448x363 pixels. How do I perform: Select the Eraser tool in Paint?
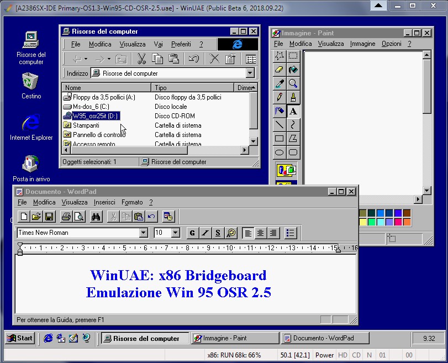pos(280,70)
